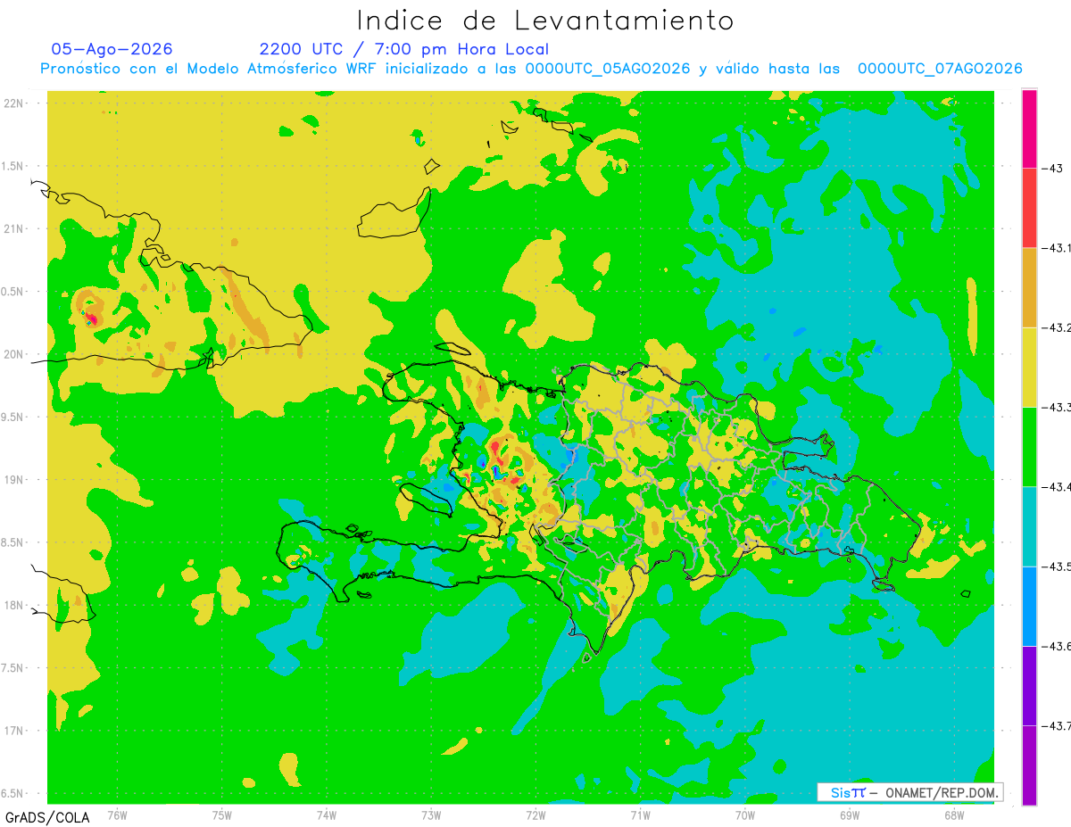1071x827 pixels.
Task: Click the "19N" latitude label
Action: point(15,480)
